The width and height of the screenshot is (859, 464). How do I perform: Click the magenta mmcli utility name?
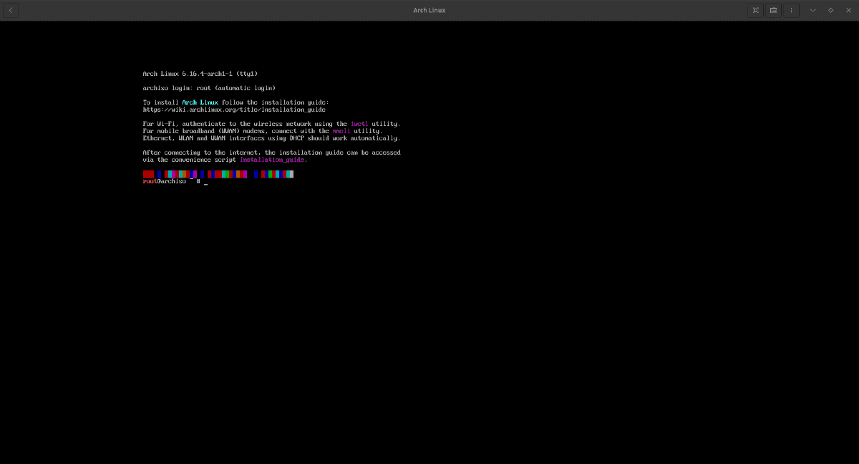[341, 131]
